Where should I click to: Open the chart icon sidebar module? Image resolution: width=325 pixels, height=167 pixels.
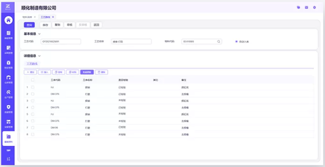[8, 35]
